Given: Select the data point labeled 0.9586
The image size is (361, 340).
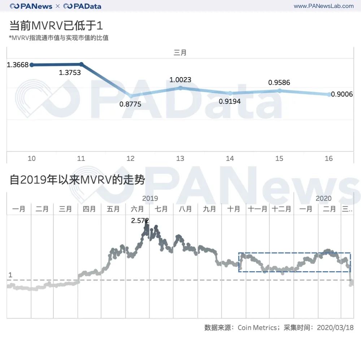Looking at the screenshot, I should click(x=279, y=90).
